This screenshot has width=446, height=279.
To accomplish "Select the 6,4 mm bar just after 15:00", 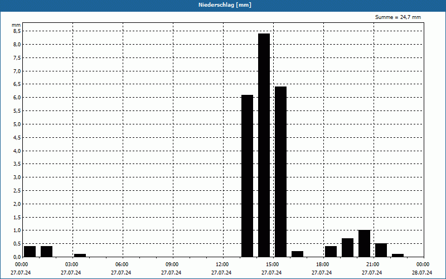I will coord(281,172).
